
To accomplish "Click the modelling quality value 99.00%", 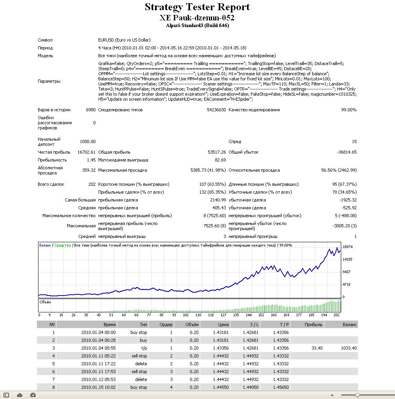I will [349, 110].
